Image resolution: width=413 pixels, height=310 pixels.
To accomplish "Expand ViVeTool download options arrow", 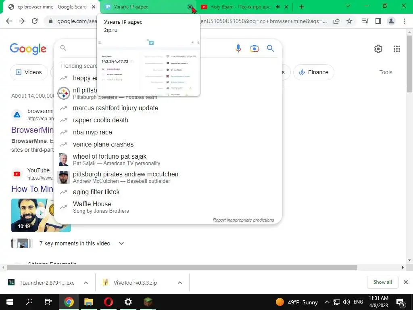I will (x=180, y=283).
